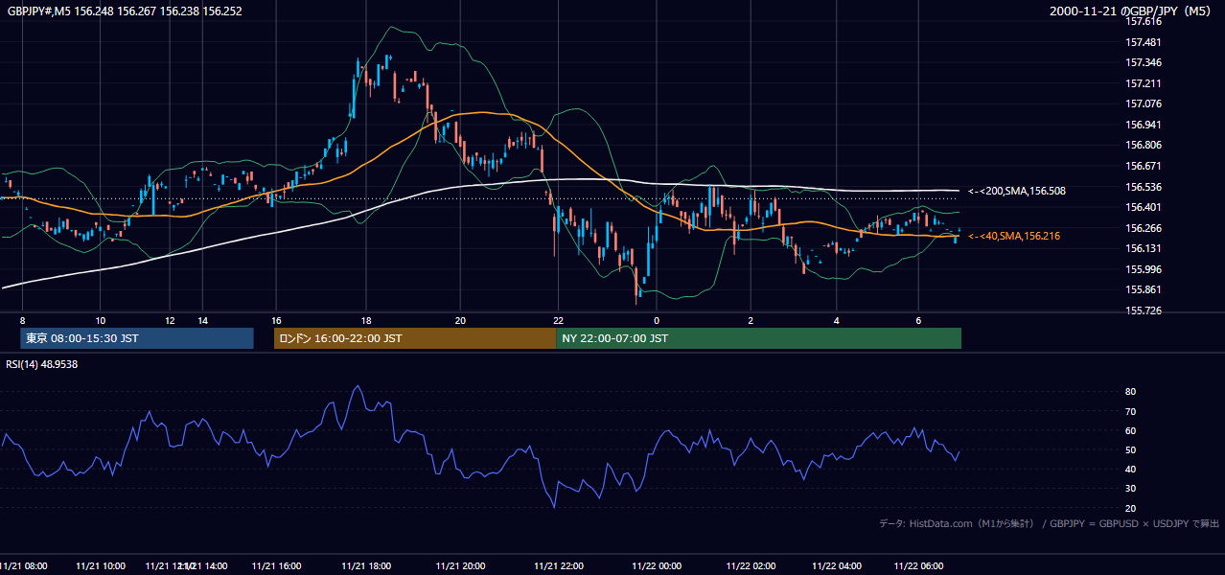
Task: Select the ロンドン 16:00-22:00 JST session bar
Action: [415, 338]
